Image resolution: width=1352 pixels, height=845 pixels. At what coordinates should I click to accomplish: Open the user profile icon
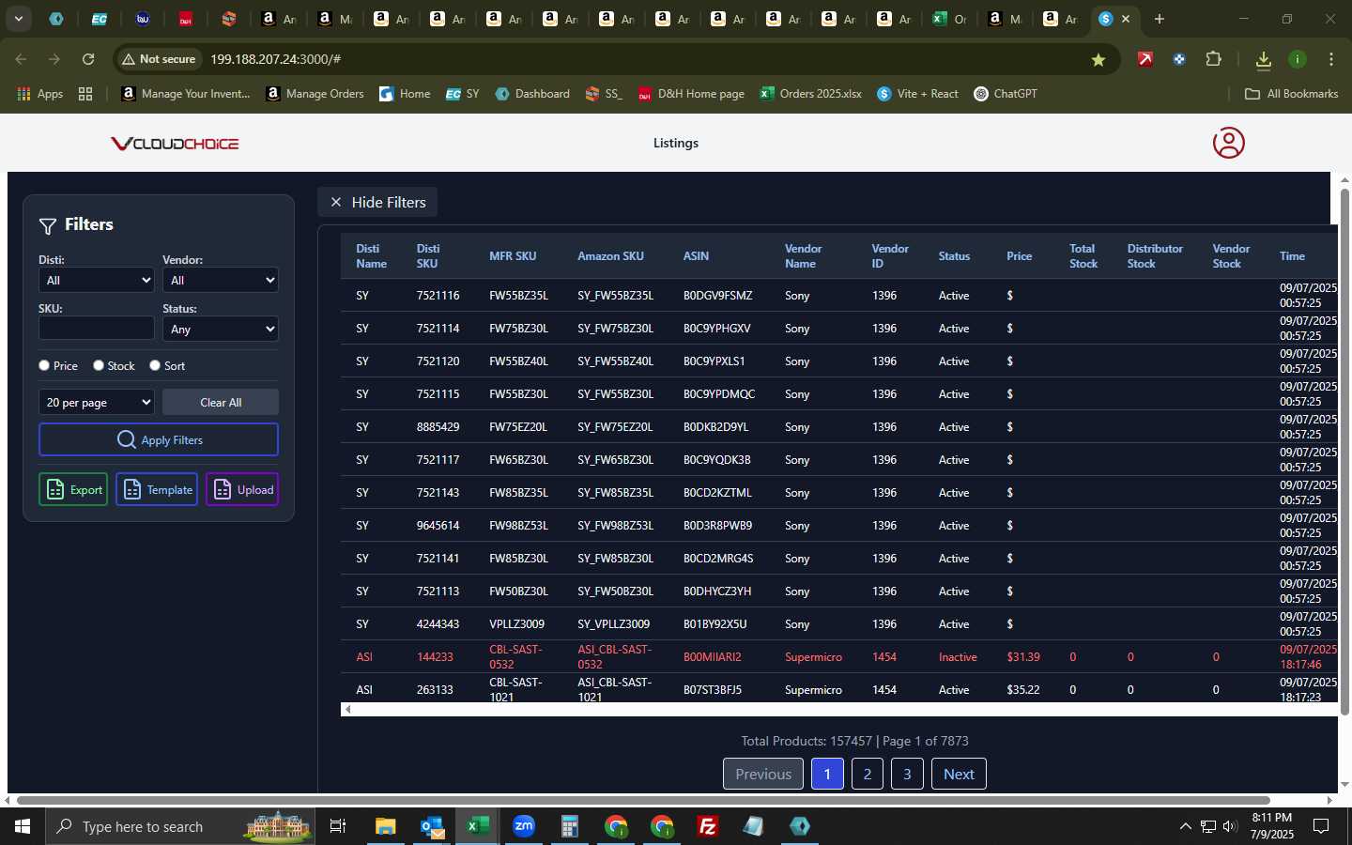pos(1228,143)
